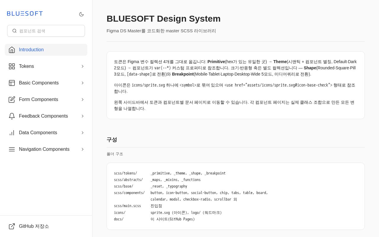
Task: Open Data Components section
Action: click(46, 133)
